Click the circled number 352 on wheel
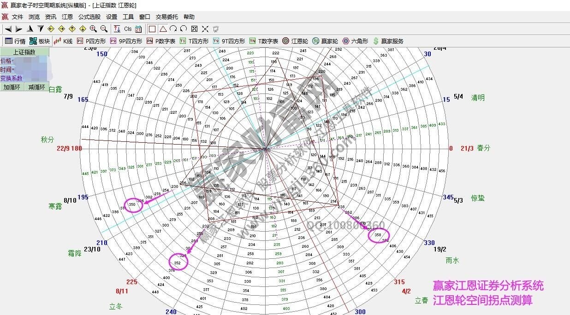The height and width of the screenshot is (315, 570). click(178, 262)
